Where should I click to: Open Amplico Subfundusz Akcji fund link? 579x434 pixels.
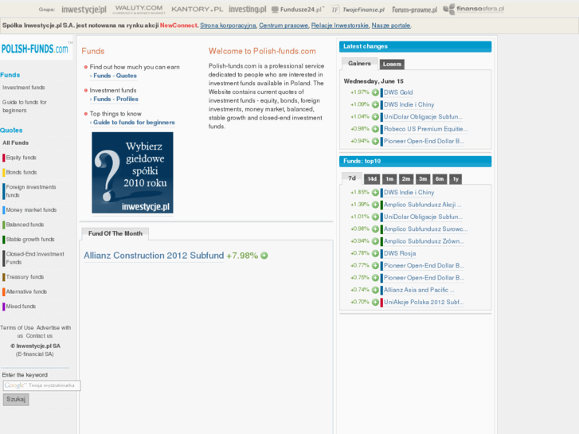422,205
